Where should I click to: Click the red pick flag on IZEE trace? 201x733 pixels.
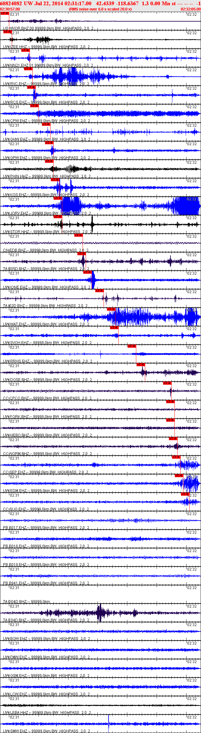click(8, 32)
